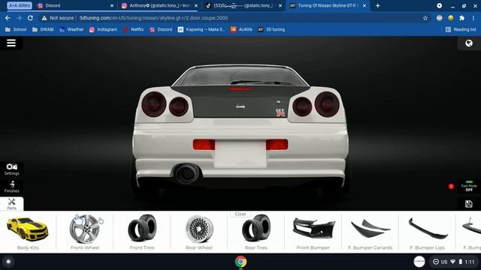Open the Instagram bookmark
This screenshot has width=481, height=270.
pos(103,29)
